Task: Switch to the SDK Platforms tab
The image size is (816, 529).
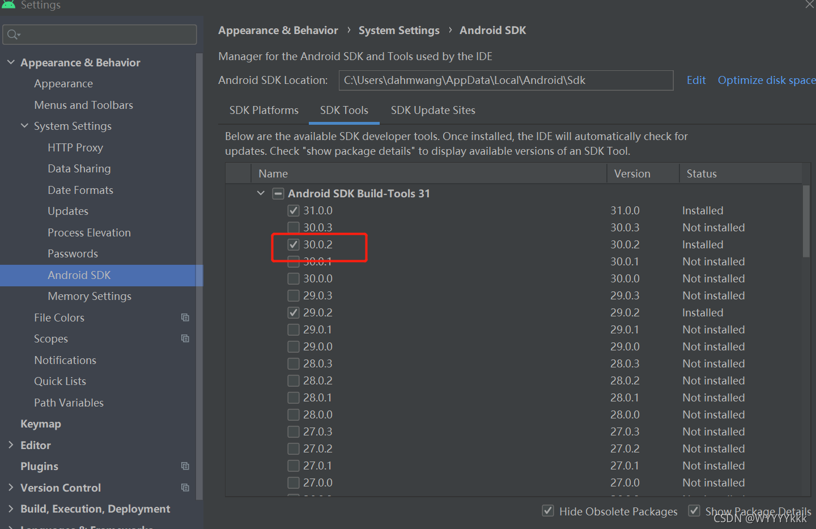Action: coord(264,110)
